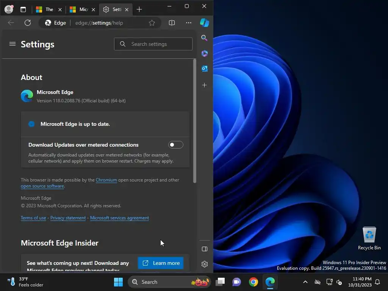388x291 pixels.
Task: Click the browser back arrow
Action: pos(11,23)
